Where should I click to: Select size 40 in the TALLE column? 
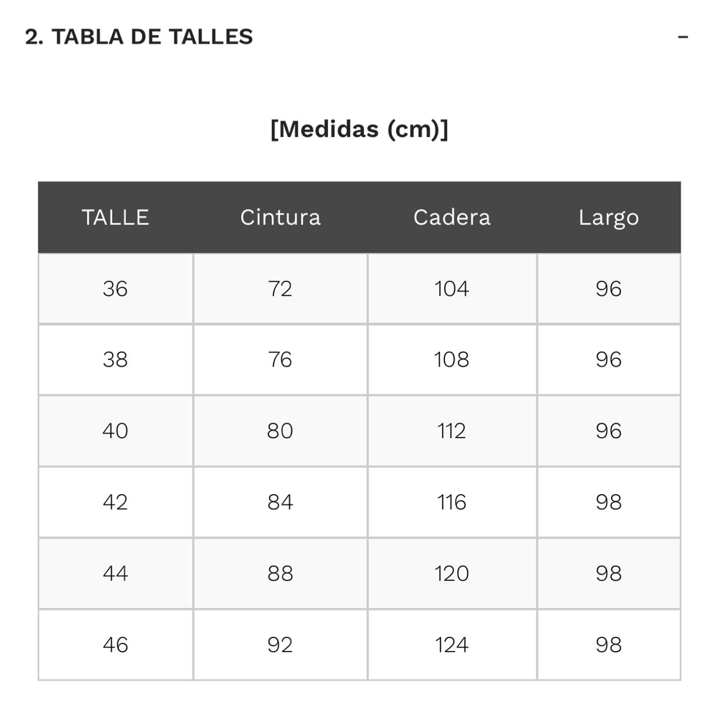(x=115, y=431)
